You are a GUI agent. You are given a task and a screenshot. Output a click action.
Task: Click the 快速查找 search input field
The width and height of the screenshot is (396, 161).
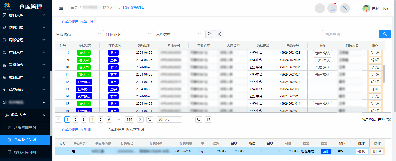tap(350, 34)
